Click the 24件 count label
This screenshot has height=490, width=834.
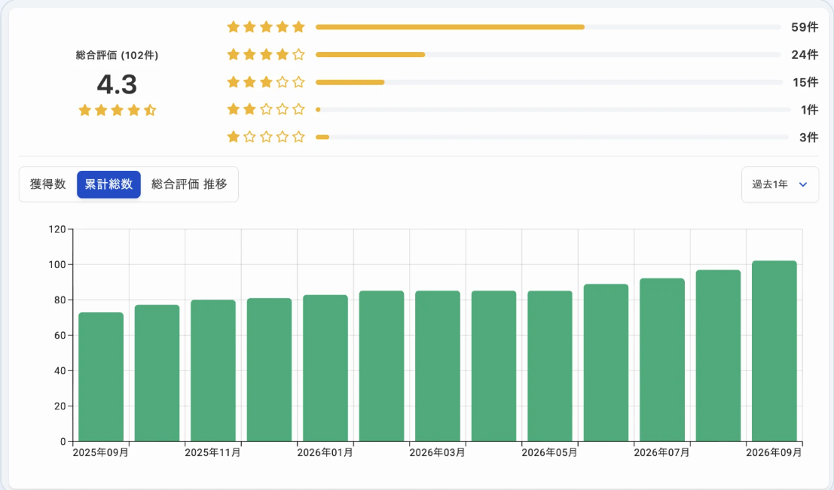(x=805, y=55)
